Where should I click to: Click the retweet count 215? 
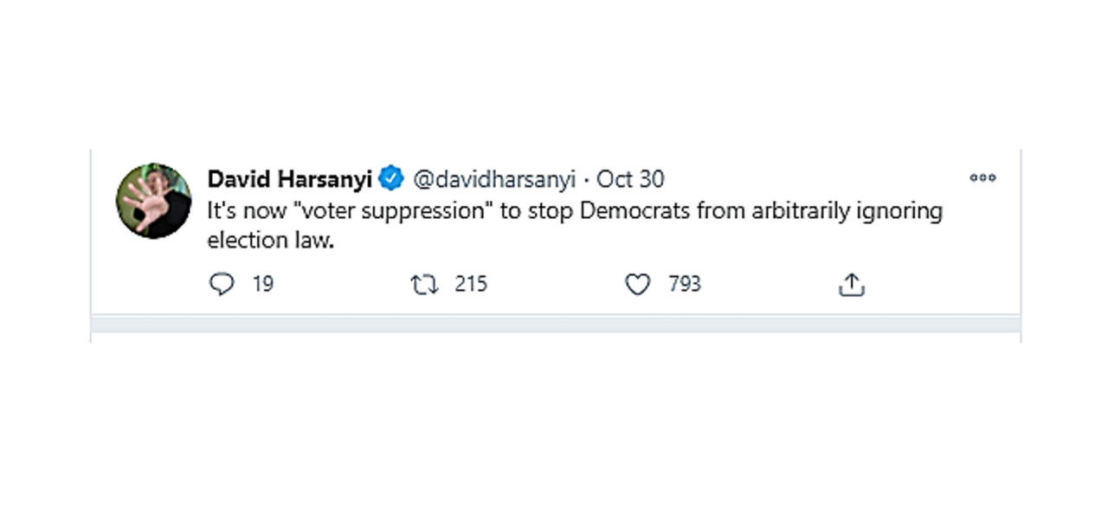click(x=471, y=285)
